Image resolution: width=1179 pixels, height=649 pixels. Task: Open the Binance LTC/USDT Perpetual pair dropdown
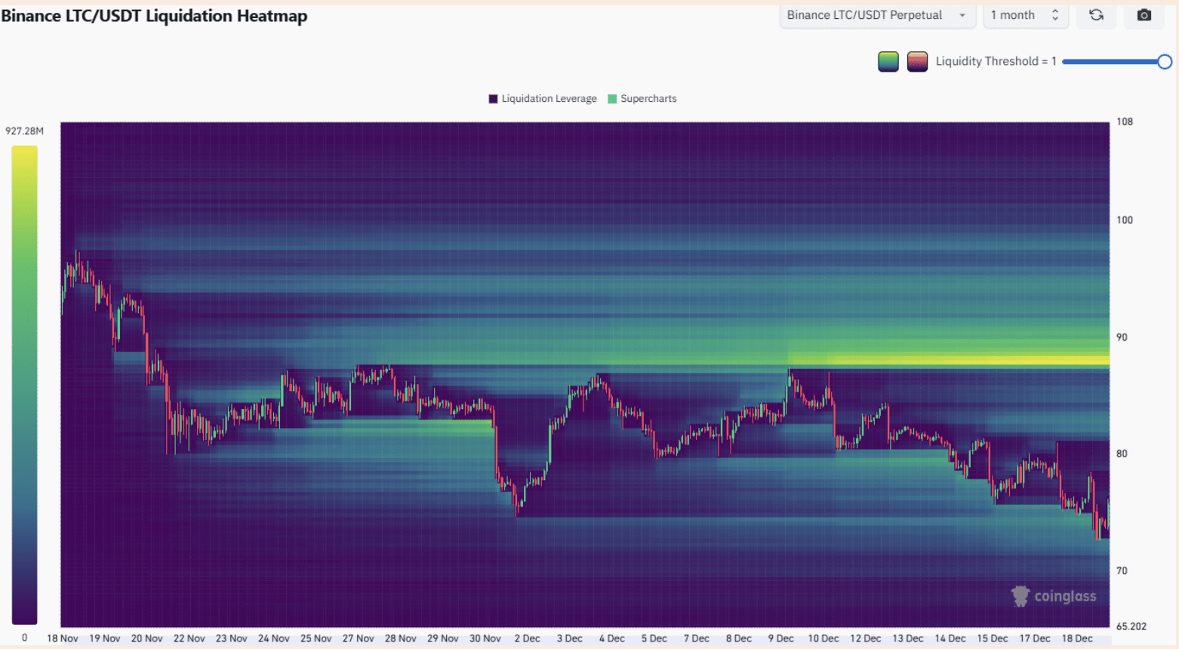tap(878, 15)
